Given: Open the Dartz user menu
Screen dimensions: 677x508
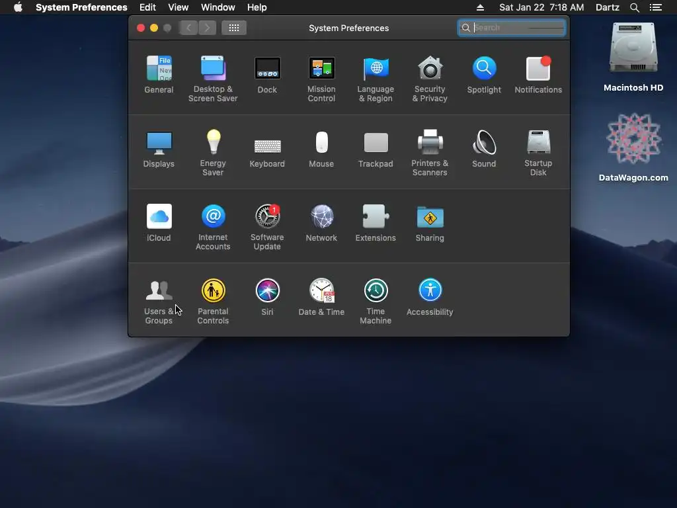Looking at the screenshot, I should [x=607, y=7].
